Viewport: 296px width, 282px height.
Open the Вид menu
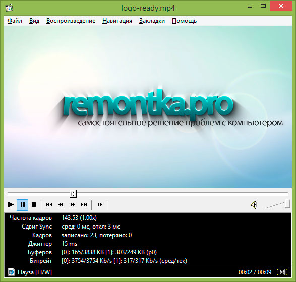[x=34, y=21]
